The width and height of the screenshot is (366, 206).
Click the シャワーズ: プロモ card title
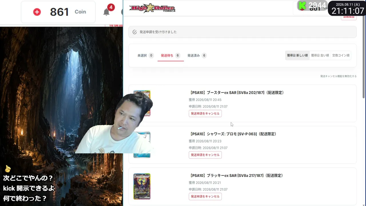pyautogui.click(x=233, y=134)
